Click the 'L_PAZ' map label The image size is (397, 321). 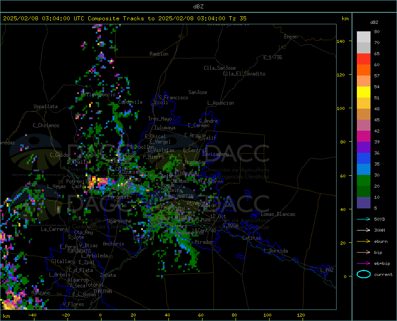[327, 270]
